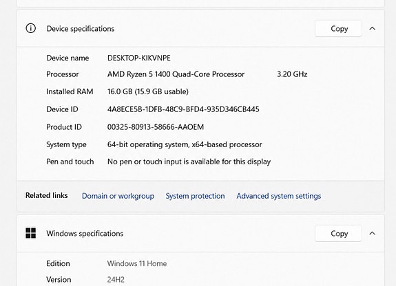Click the Pen and touch value text
This screenshot has width=396, height=286.
point(189,162)
